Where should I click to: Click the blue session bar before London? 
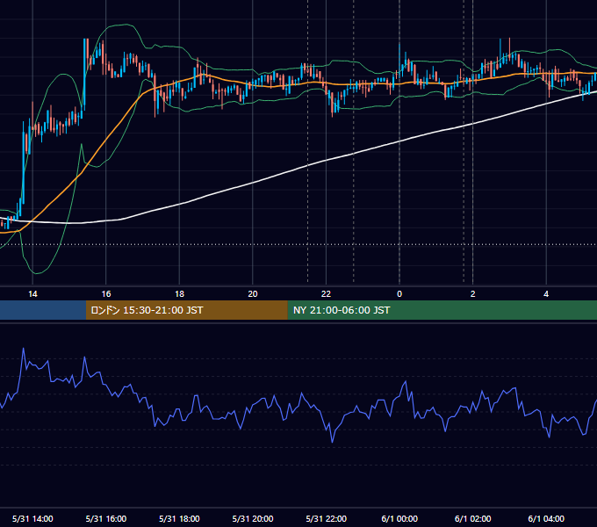tap(43, 310)
